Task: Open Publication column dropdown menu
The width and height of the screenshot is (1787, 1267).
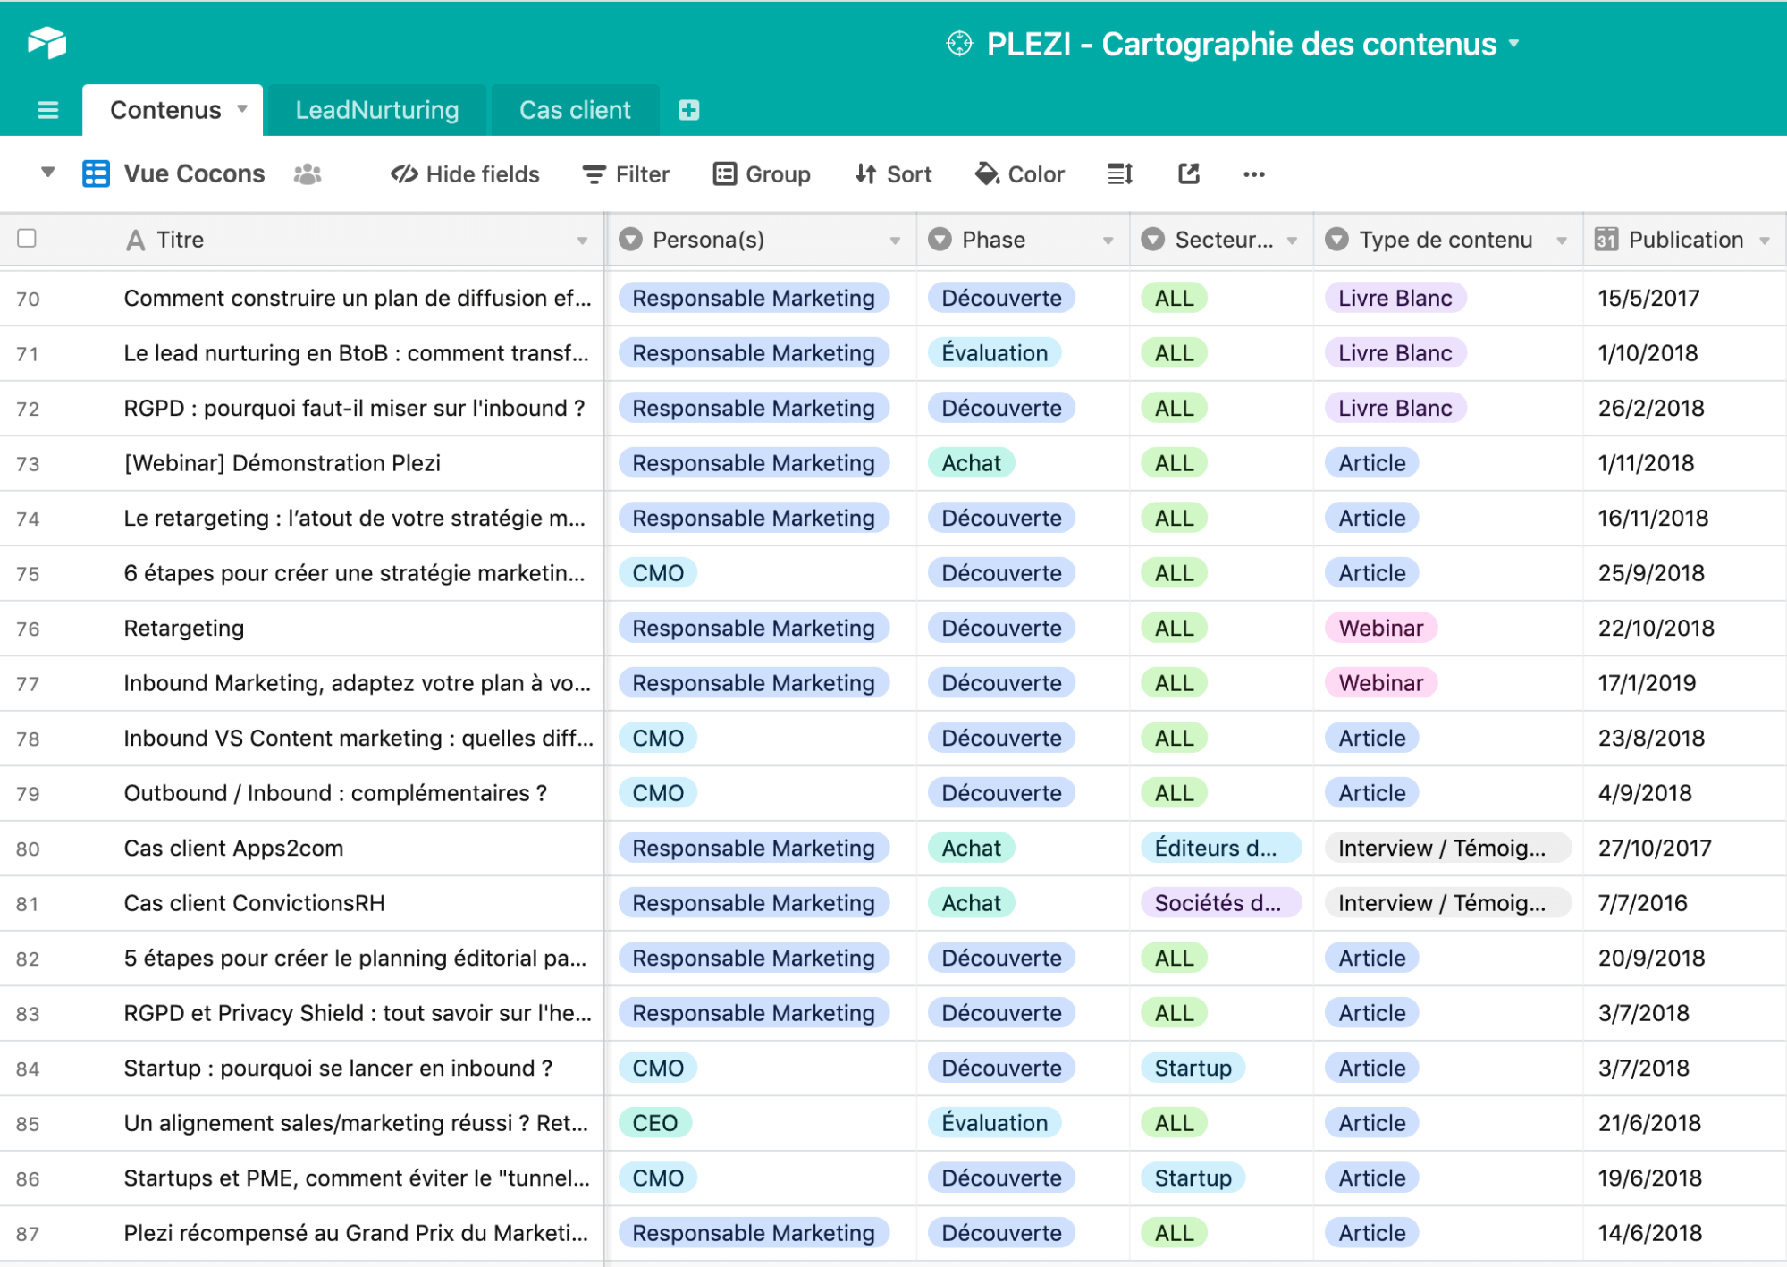Action: (1765, 241)
